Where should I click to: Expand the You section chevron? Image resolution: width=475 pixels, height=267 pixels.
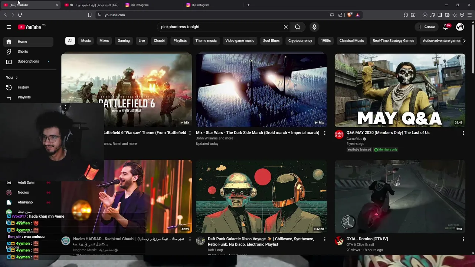click(x=16, y=78)
